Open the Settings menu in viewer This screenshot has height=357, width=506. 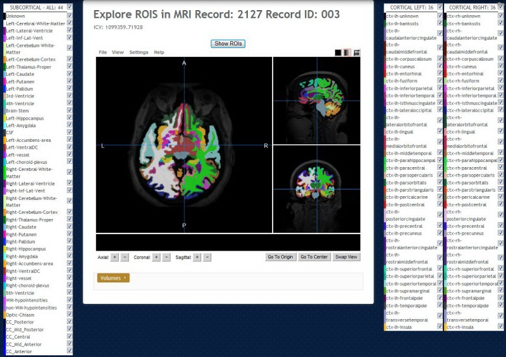(139, 53)
